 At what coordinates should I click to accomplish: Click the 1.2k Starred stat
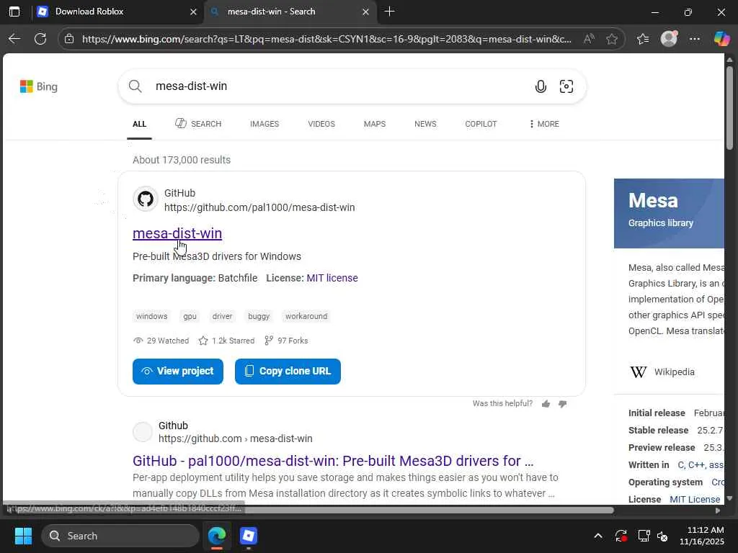coord(226,341)
